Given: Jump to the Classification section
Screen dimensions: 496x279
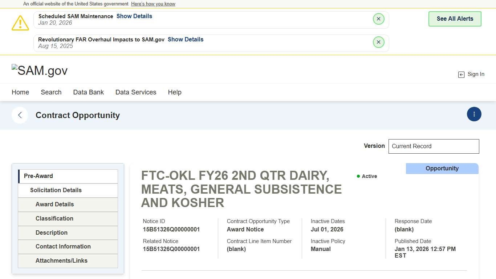Looking at the screenshot, I should (x=54, y=219).
